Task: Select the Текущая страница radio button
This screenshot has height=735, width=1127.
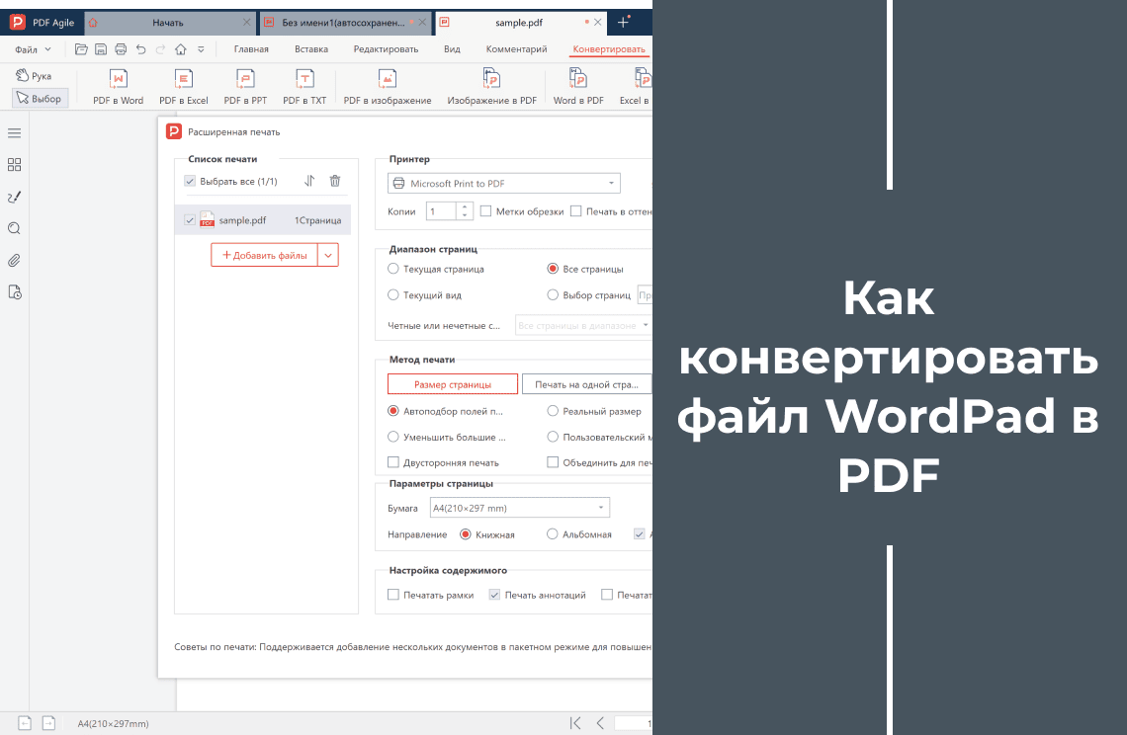Action: click(392, 269)
